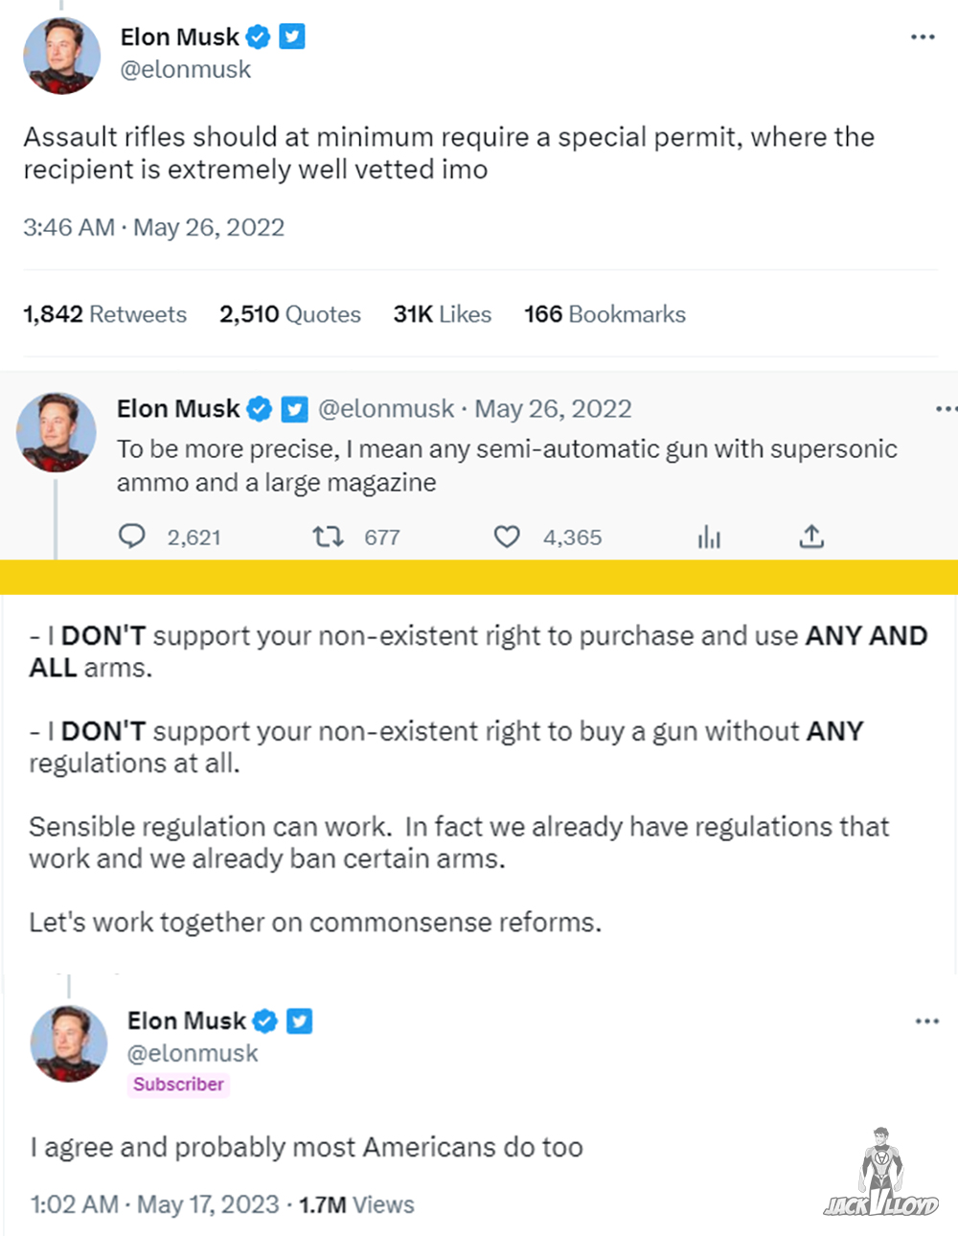Open the 2,510 Quotes list

pyautogui.click(x=289, y=314)
